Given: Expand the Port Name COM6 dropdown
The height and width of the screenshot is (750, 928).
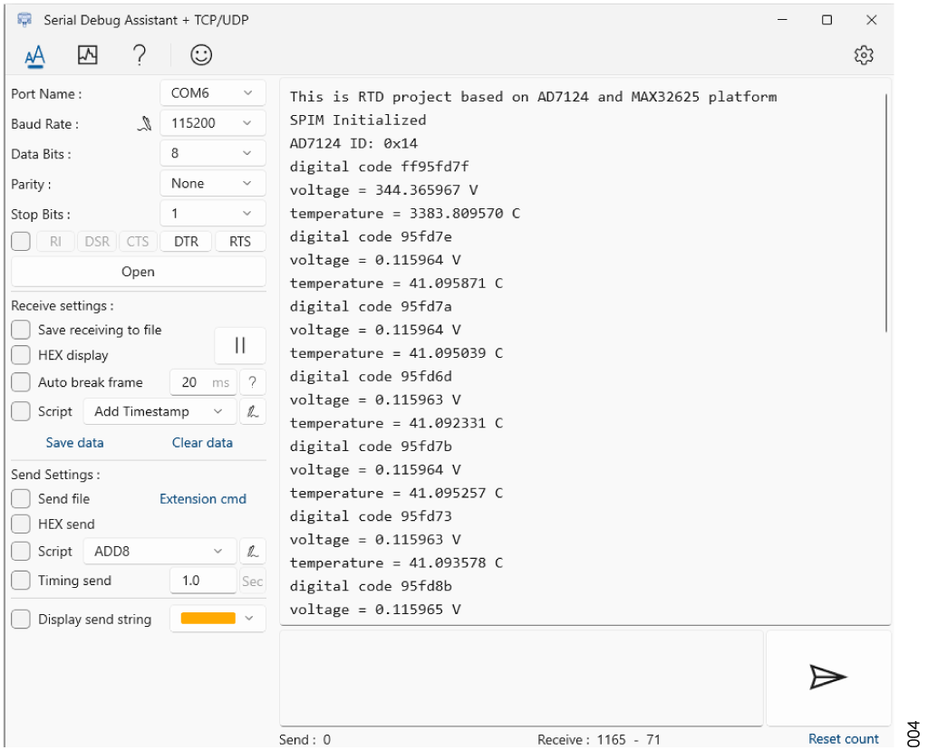Looking at the screenshot, I should tap(213, 93).
